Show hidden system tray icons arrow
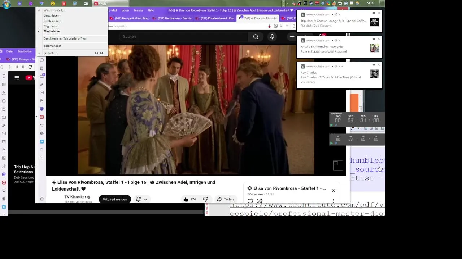This screenshot has height=259, width=462. pyautogui.click(x=288, y=3)
